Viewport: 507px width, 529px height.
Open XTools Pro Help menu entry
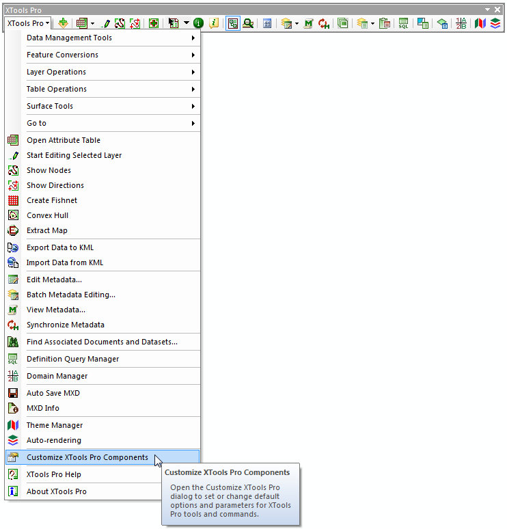tap(83, 475)
